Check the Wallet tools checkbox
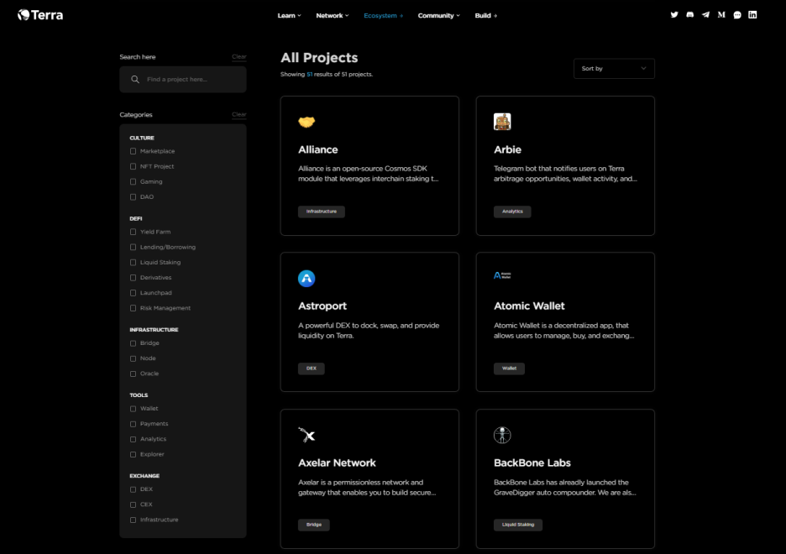 pos(133,409)
